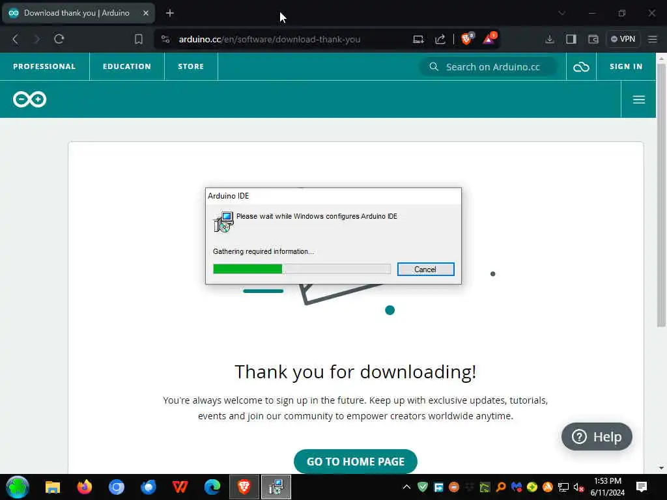
Task: Click the install app icon in address bar
Action: tap(419, 39)
